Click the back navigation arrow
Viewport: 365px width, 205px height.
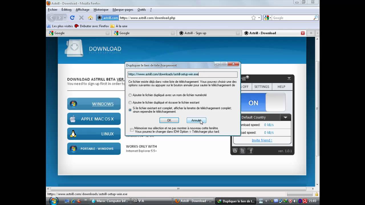click(52, 18)
